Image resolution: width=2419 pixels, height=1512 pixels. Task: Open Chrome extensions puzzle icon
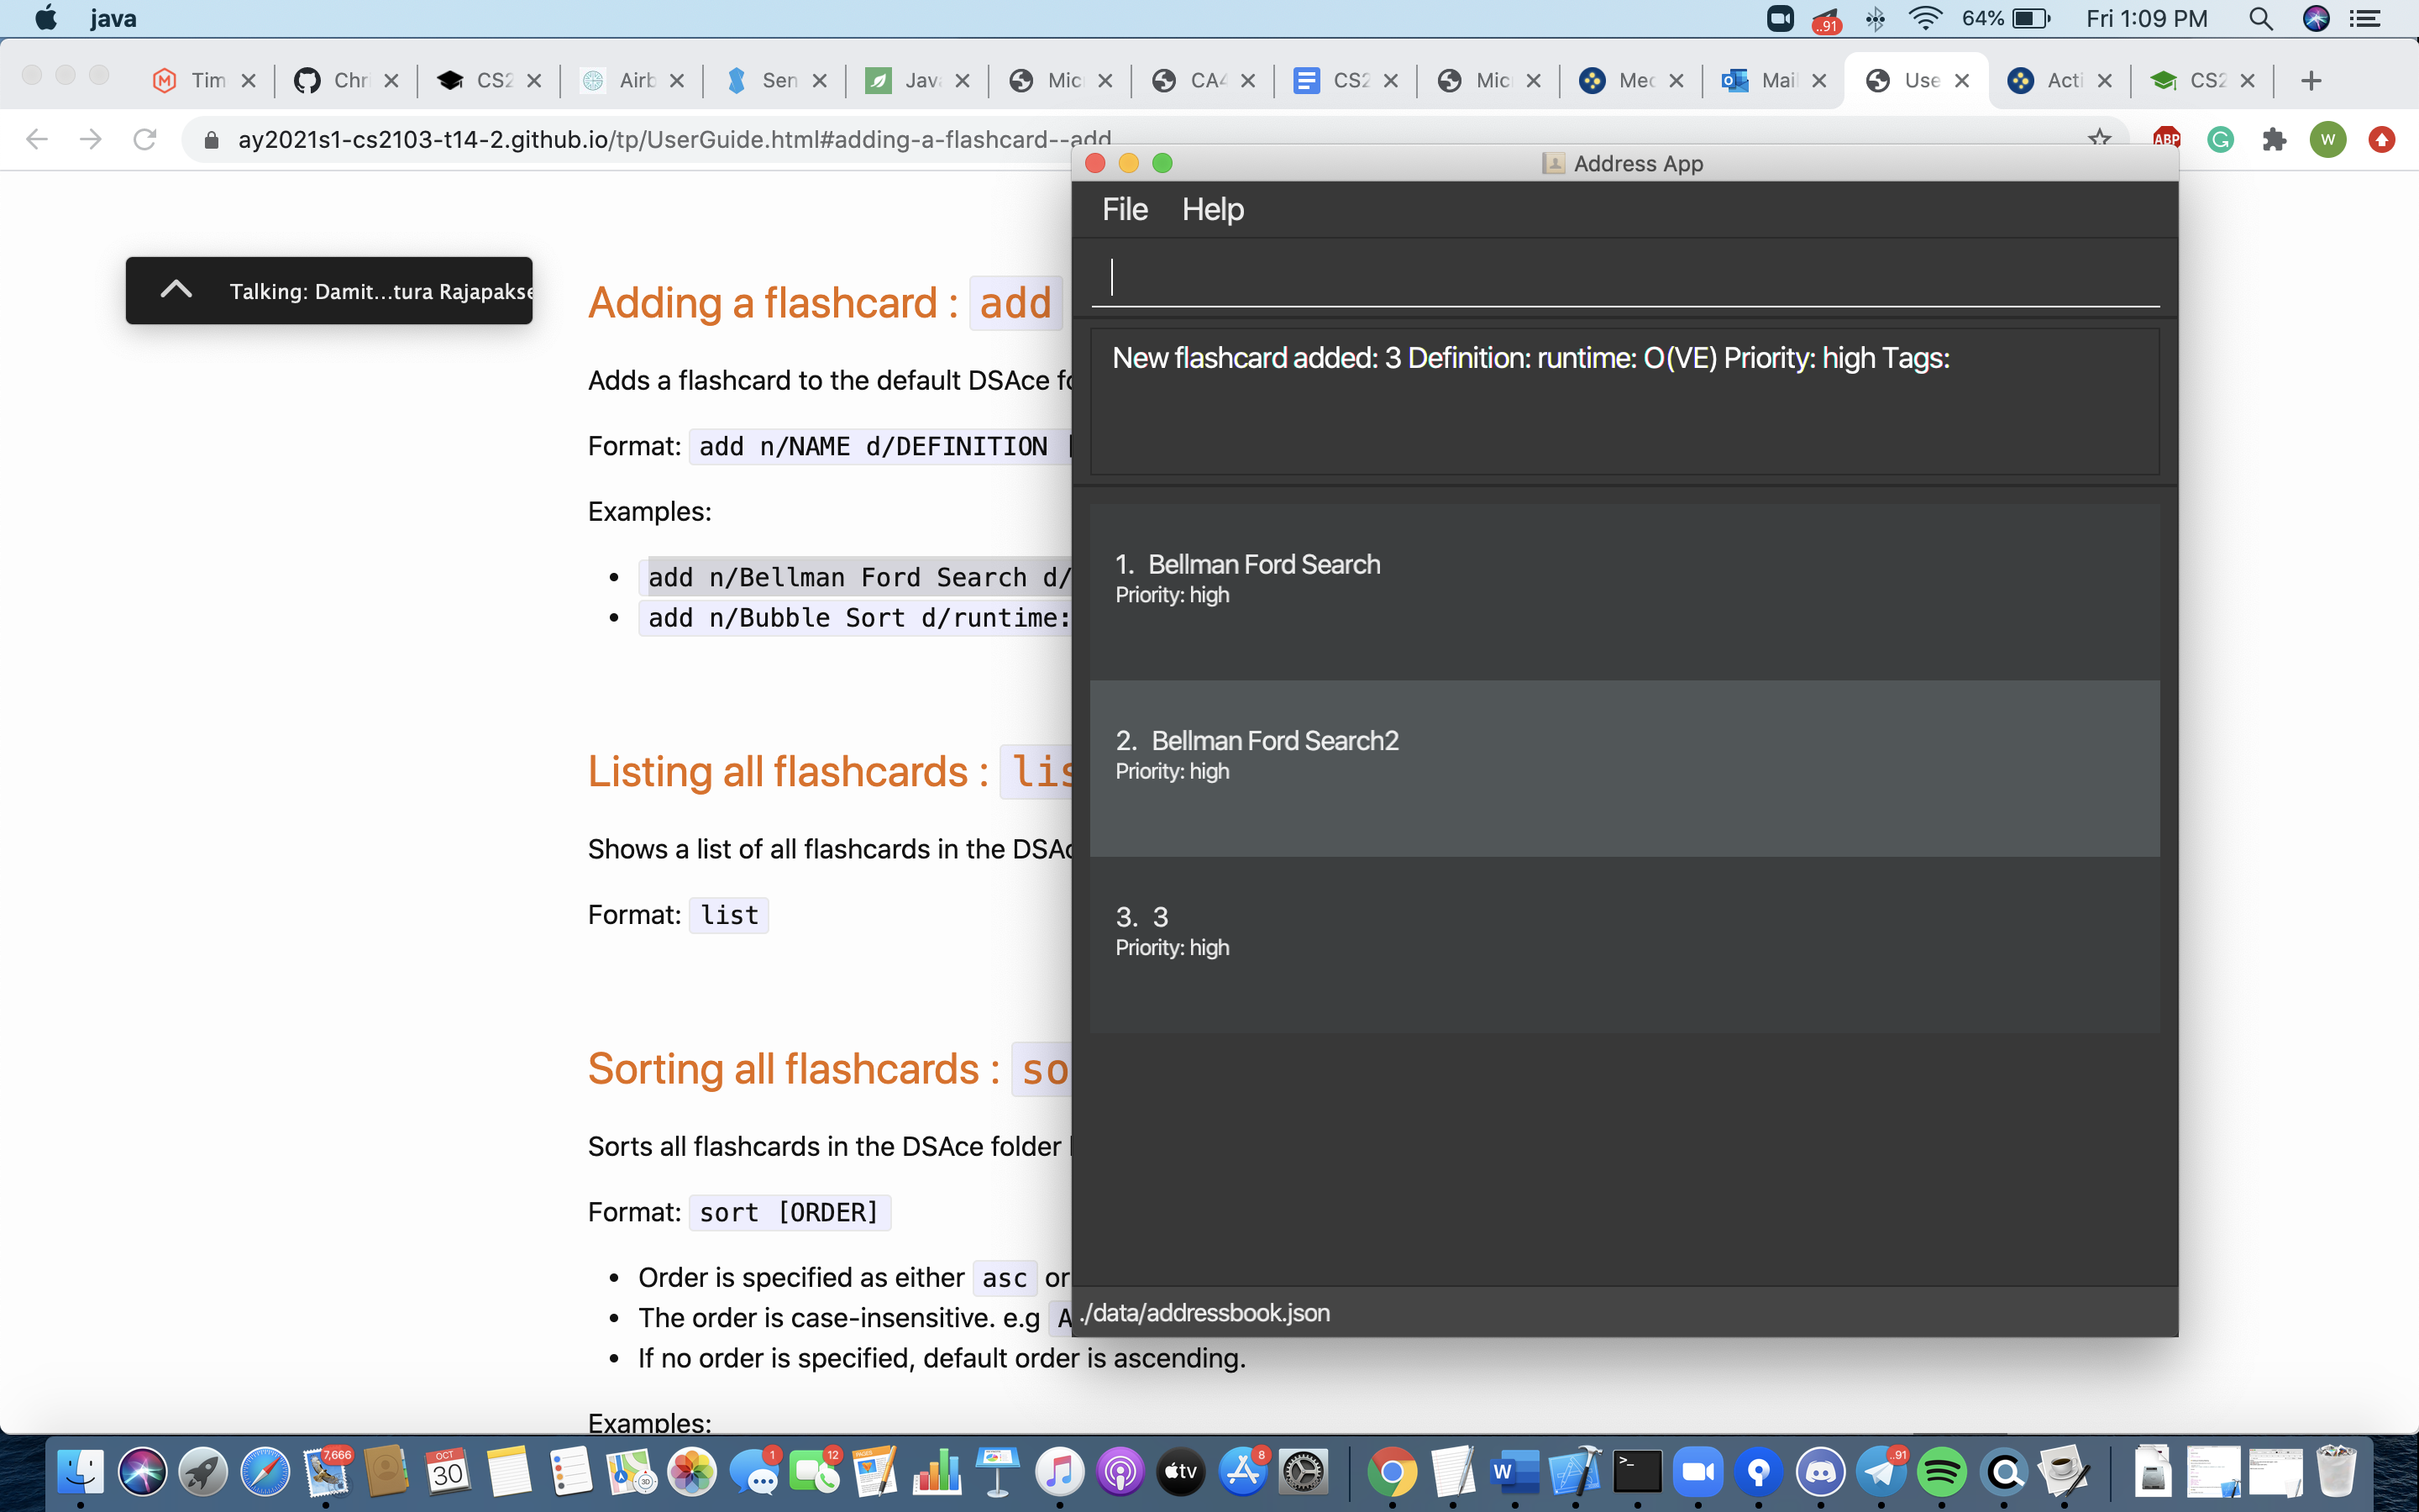pos(2274,139)
